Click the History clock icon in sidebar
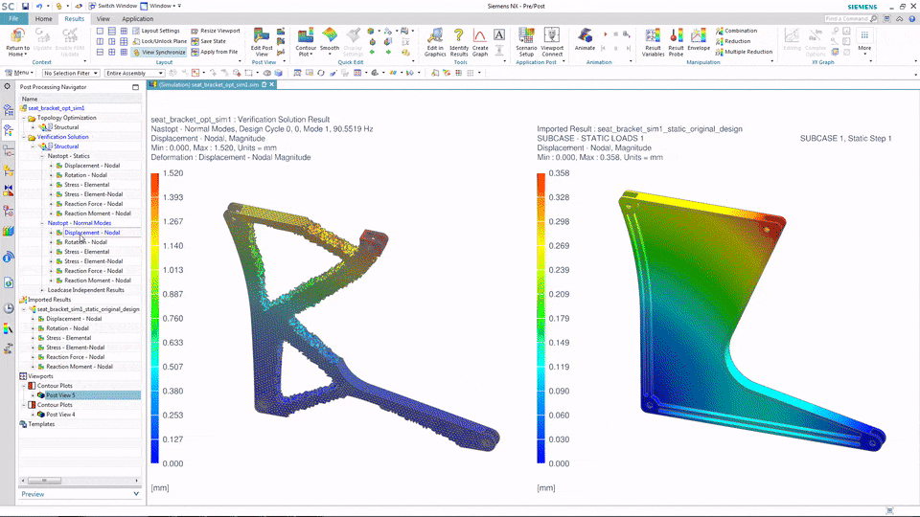This screenshot has height=517, width=920. 9,308
